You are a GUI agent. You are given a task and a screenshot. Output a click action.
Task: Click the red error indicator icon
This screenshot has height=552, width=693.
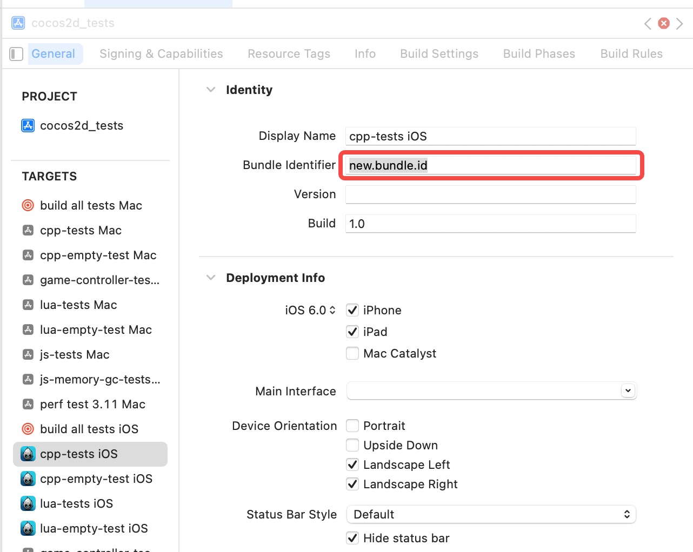664,23
